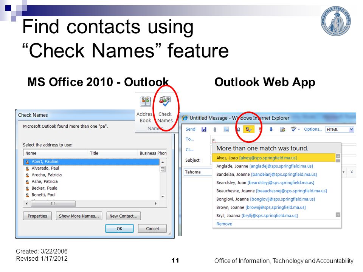Click the vertical scrollbar thumb in names list
The height and width of the screenshot is (272, 363).
coord(163,169)
